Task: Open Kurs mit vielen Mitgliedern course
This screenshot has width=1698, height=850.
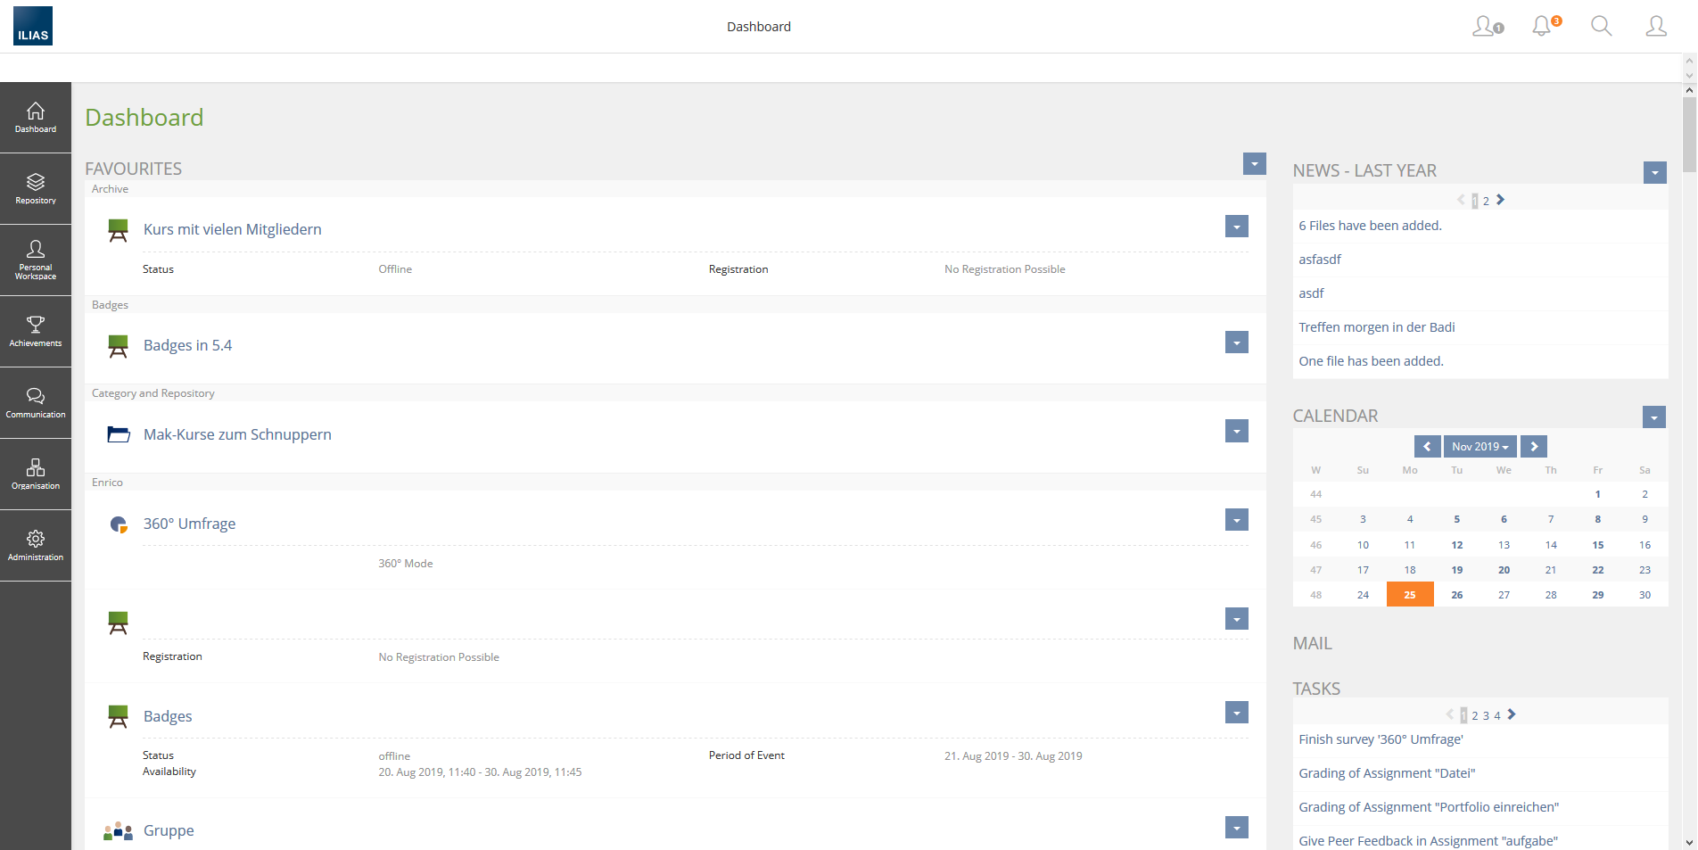Action: 232,229
